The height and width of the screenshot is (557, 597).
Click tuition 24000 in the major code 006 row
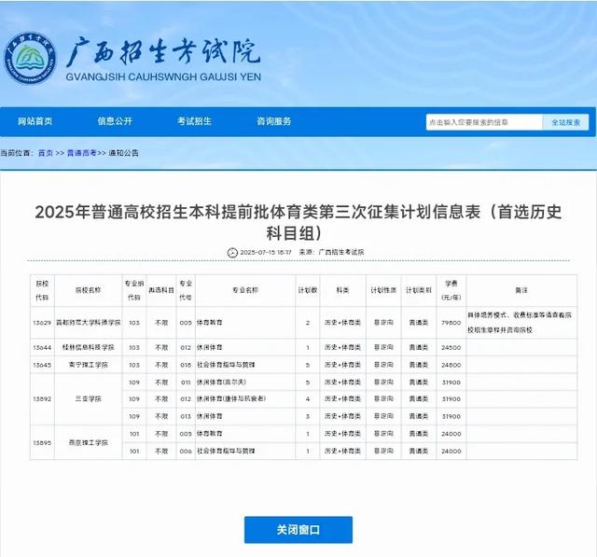pos(451,452)
